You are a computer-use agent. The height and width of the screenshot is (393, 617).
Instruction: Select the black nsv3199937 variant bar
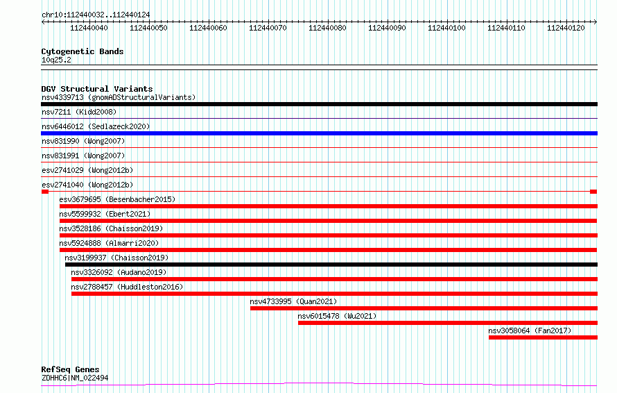(x=331, y=265)
